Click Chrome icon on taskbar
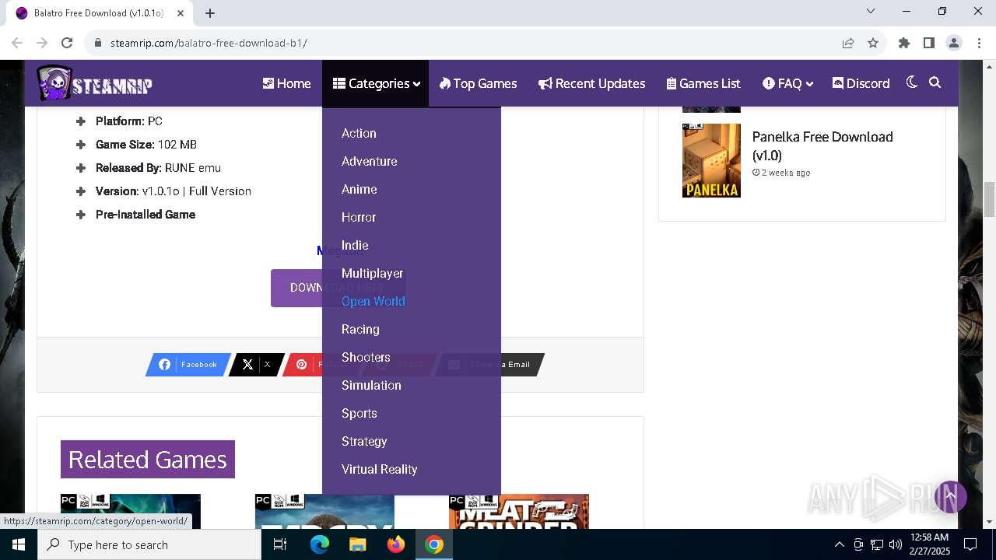This screenshot has height=560, width=996. pyautogui.click(x=434, y=544)
